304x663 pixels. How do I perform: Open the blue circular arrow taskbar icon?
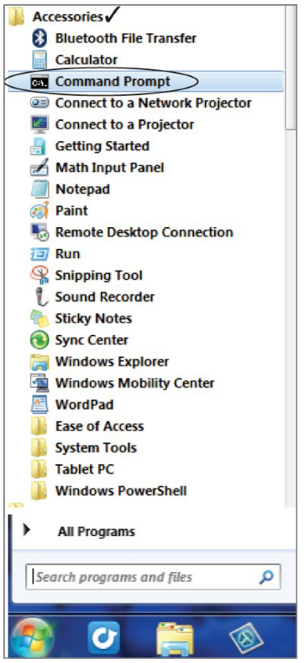104,639
